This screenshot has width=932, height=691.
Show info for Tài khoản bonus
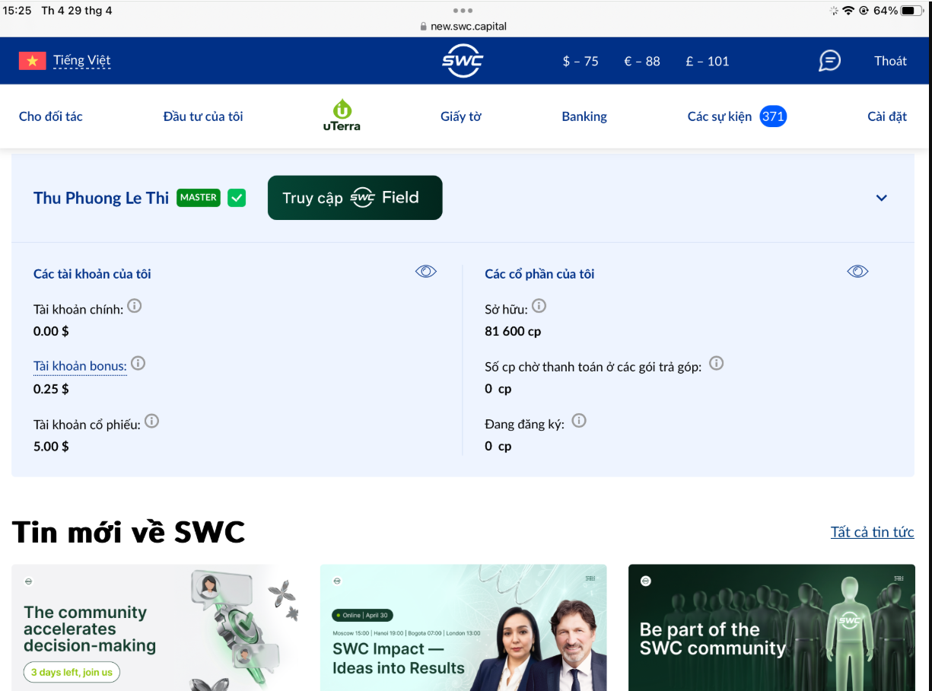138,364
